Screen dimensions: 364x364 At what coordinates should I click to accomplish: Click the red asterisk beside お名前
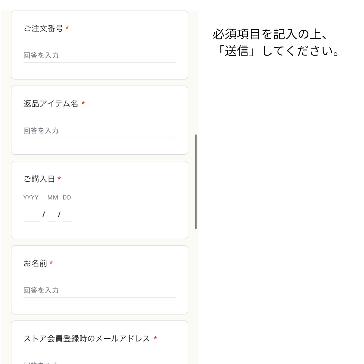(x=51, y=264)
